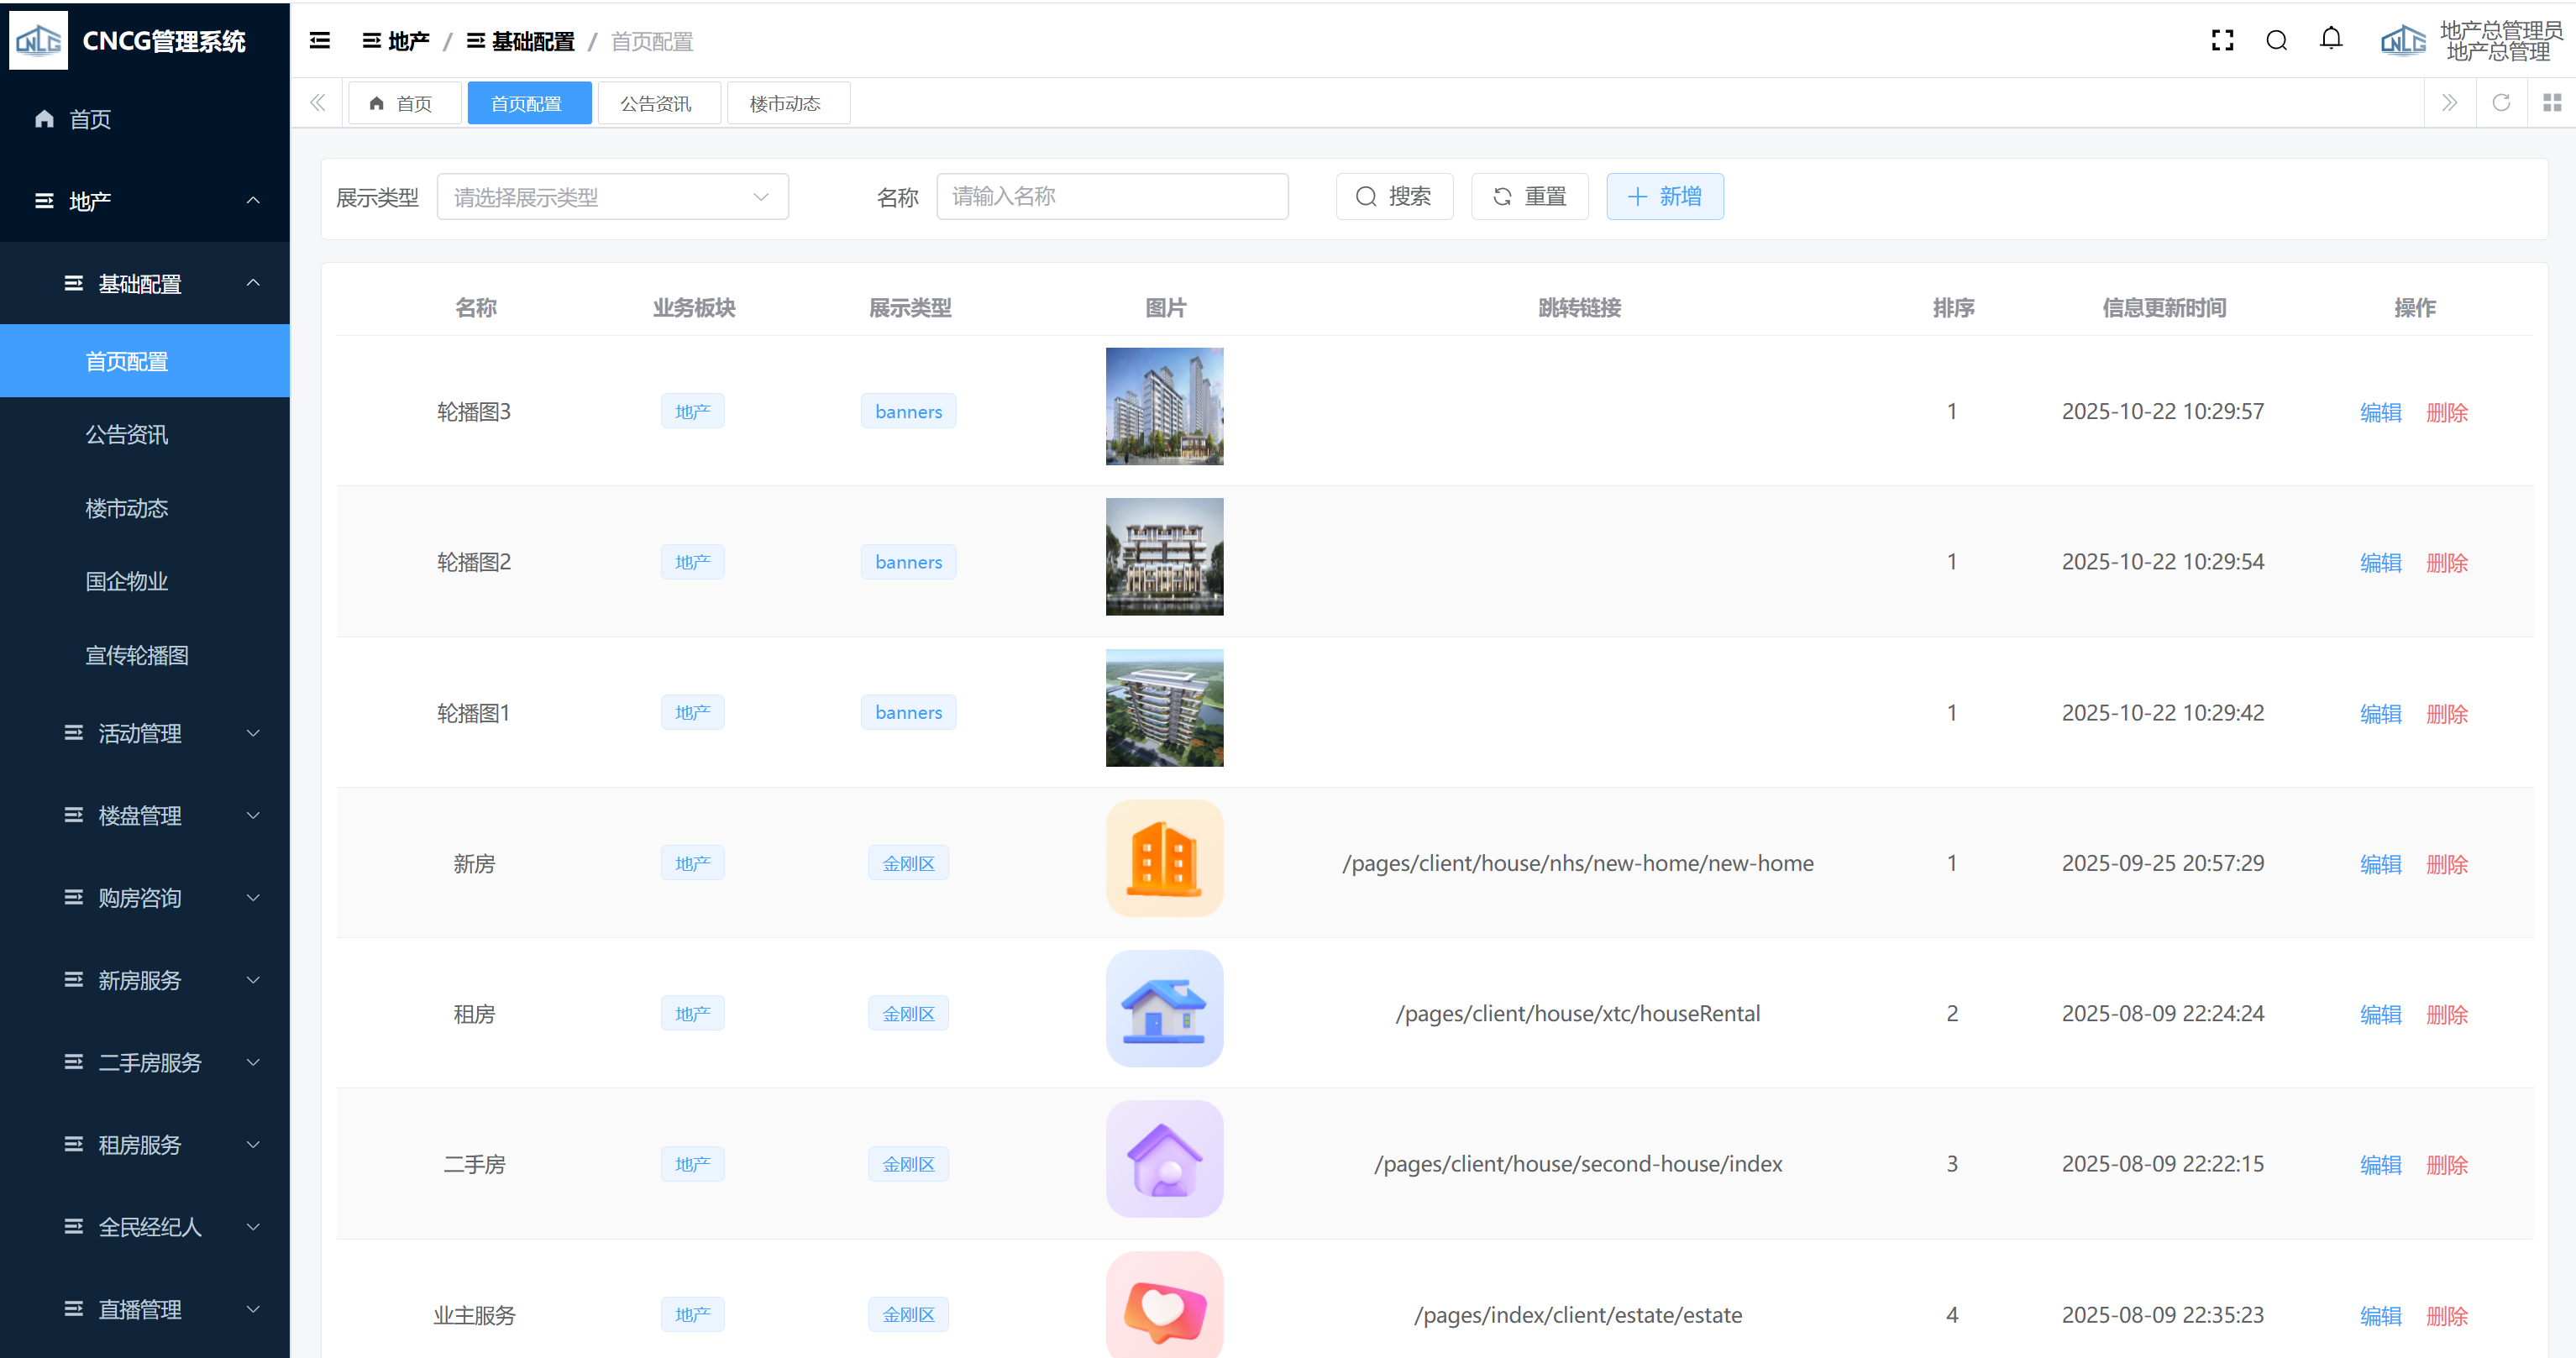Select 宣传轮播图 in the sidebar
This screenshot has width=2576, height=1358.
click(137, 655)
